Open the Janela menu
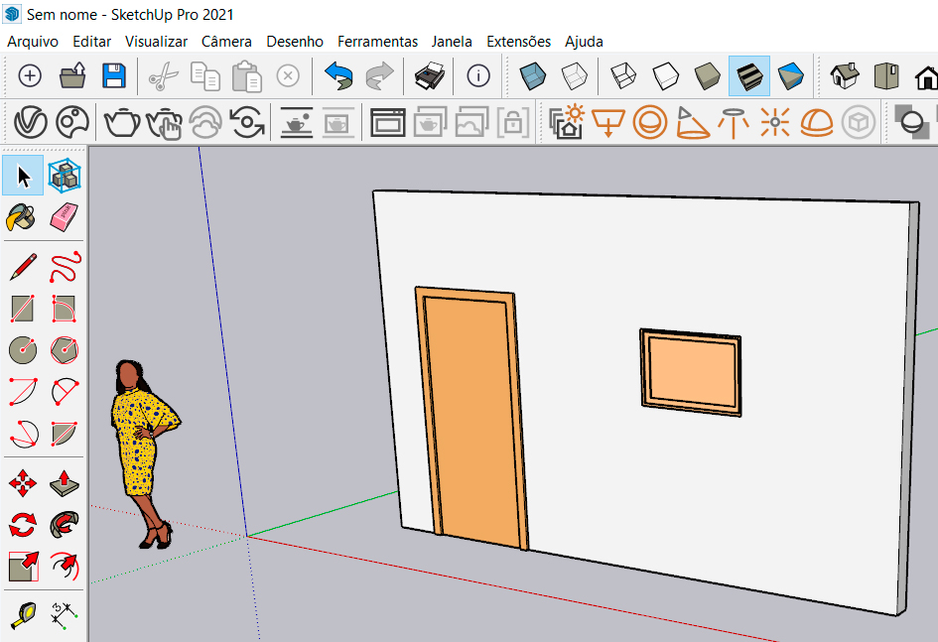This screenshot has width=938, height=642. pyautogui.click(x=452, y=42)
